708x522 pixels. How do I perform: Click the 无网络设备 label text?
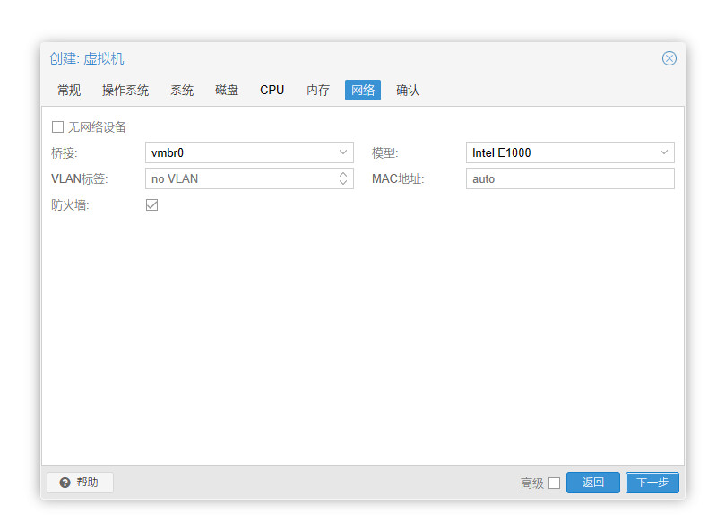97,127
